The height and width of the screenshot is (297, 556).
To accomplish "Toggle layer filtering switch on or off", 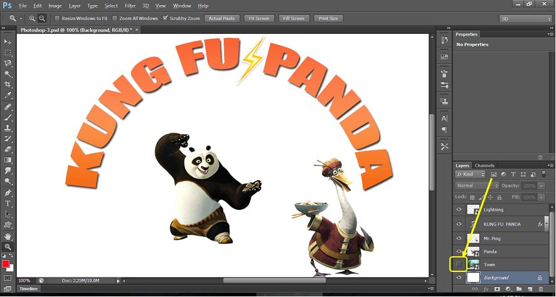I will click(x=544, y=174).
